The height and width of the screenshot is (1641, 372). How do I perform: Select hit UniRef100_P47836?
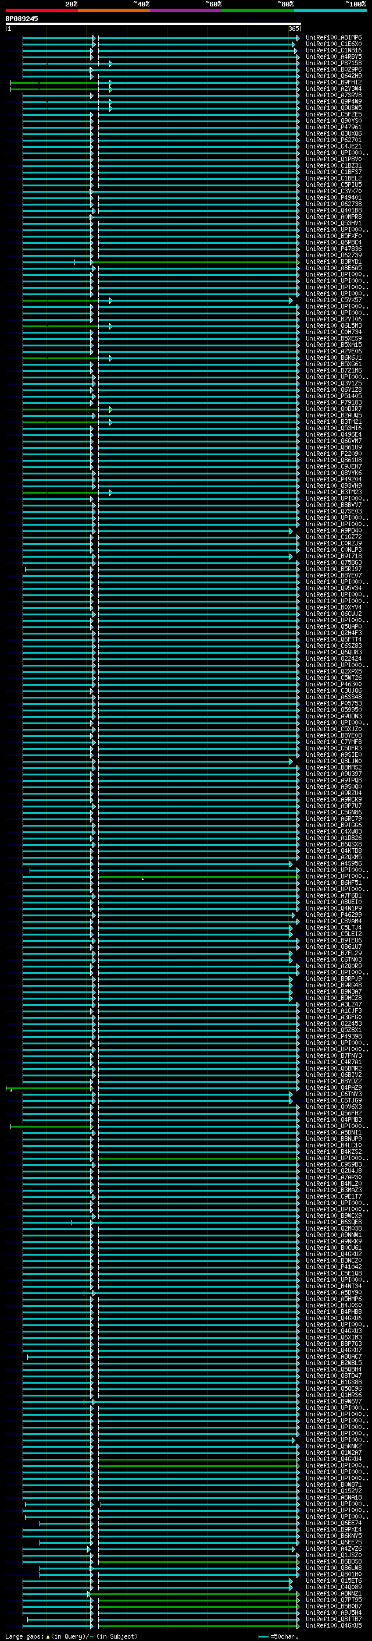click(333, 249)
